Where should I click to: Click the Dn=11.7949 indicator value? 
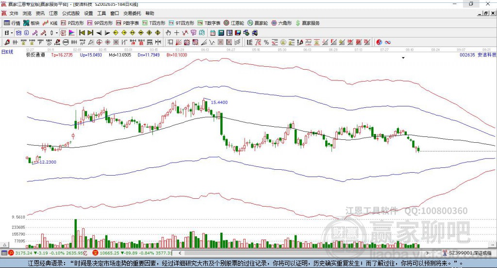click(149, 55)
